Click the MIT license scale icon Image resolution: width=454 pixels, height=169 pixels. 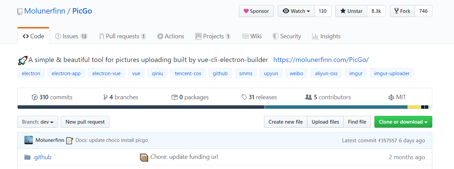pyautogui.click(x=391, y=98)
